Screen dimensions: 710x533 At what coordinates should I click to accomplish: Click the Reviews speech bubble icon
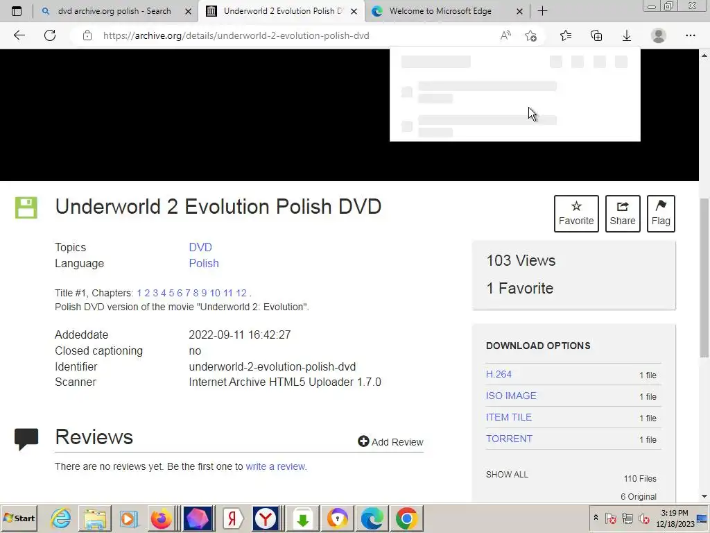tap(26, 439)
